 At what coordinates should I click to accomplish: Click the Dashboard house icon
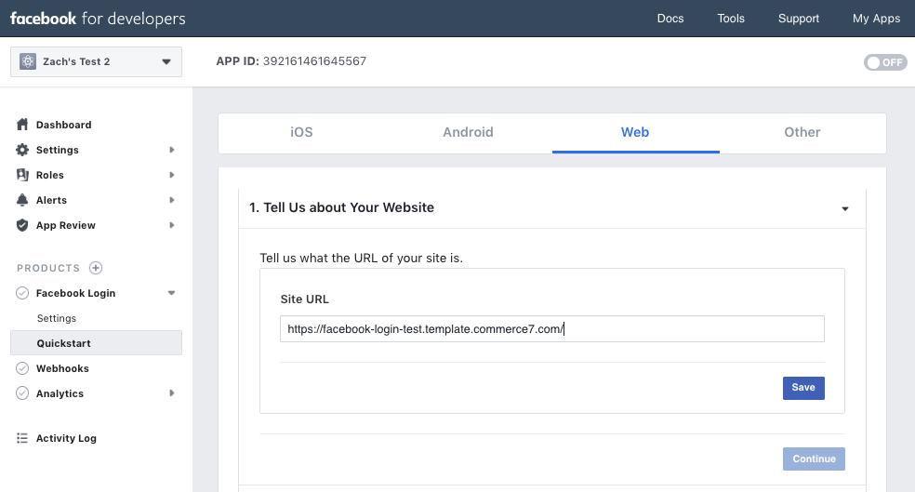click(22, 125)
